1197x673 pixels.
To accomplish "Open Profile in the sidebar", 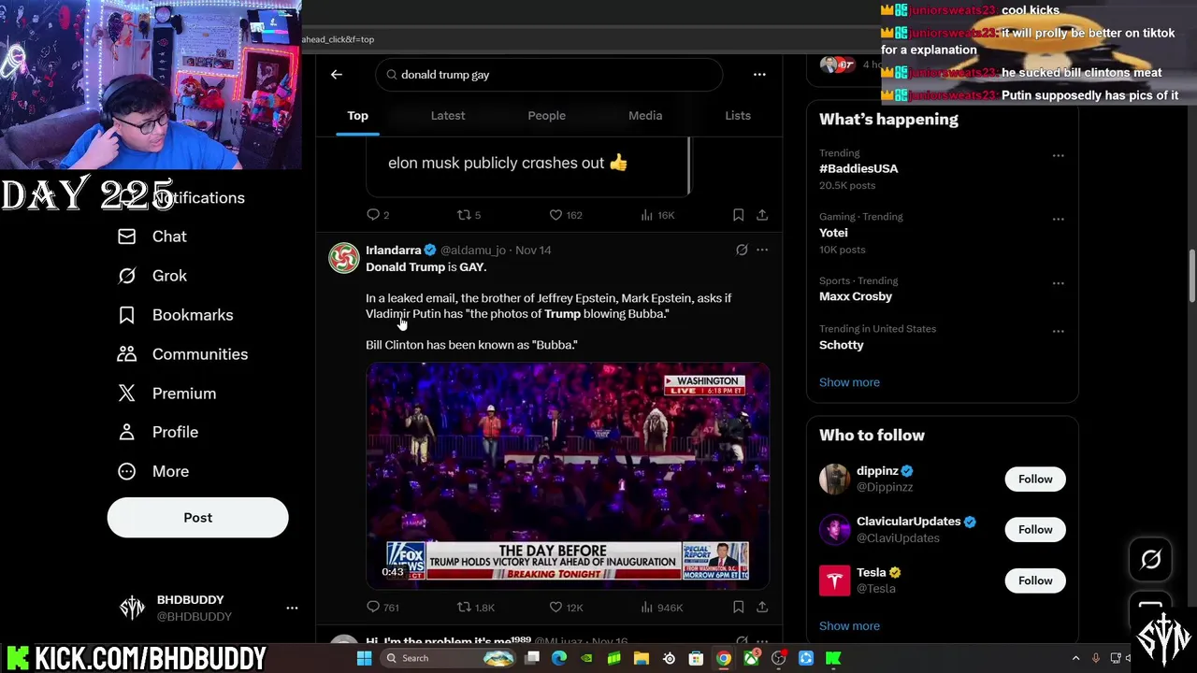I will 157,432.
